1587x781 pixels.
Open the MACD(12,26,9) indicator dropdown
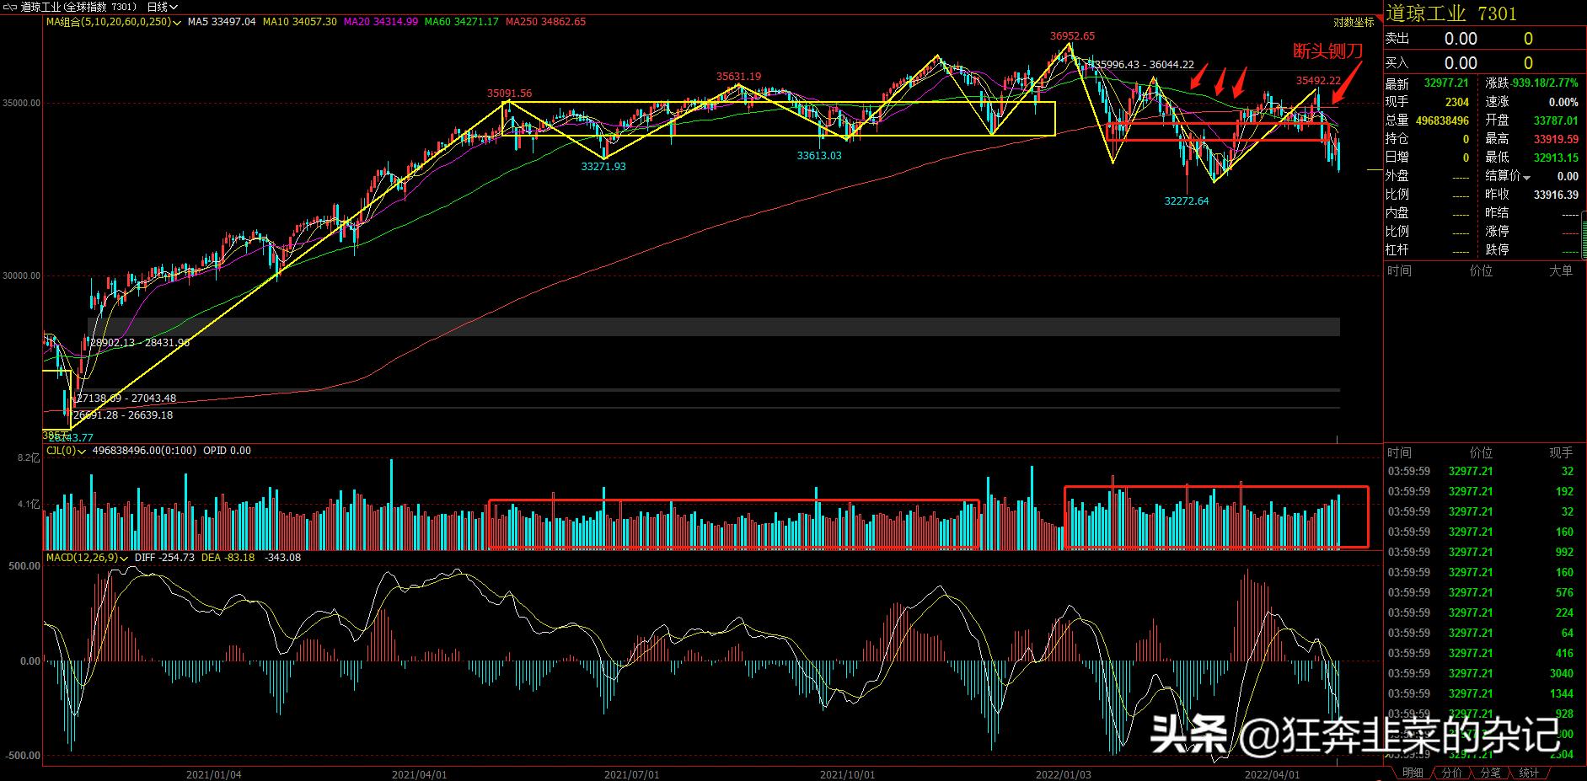87,558
